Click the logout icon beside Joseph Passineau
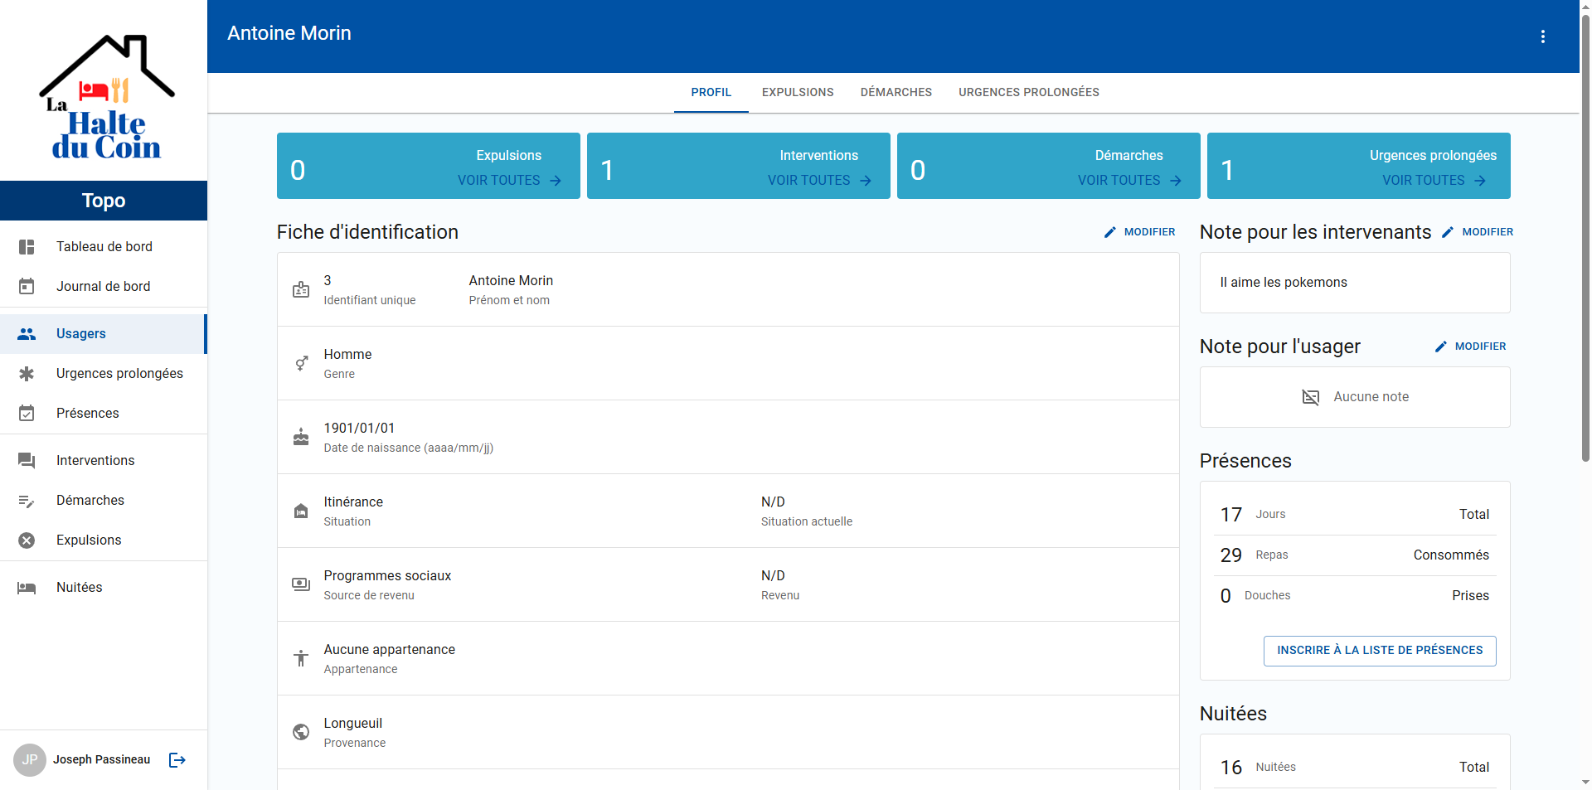 point(177,760)
